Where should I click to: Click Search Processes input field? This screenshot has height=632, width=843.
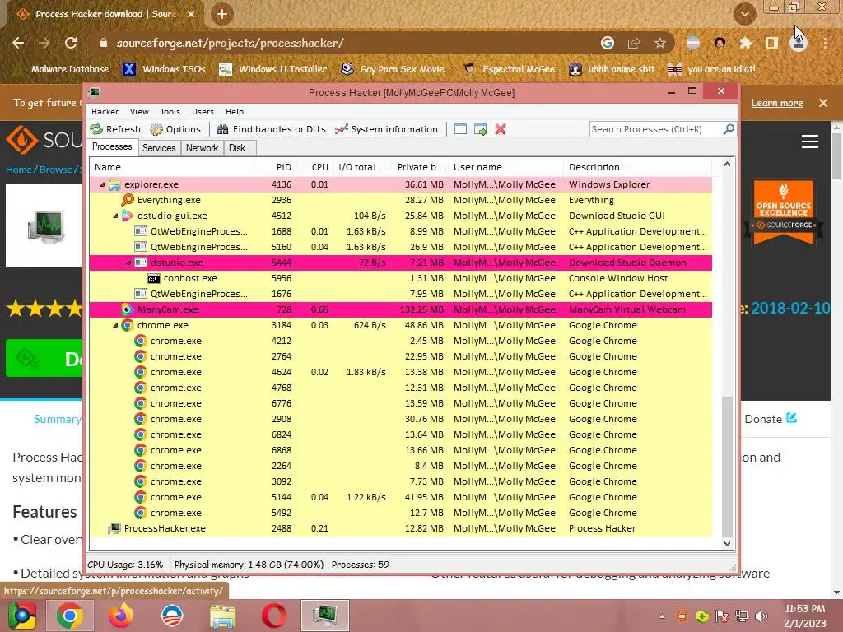click(x=656, y=129)
